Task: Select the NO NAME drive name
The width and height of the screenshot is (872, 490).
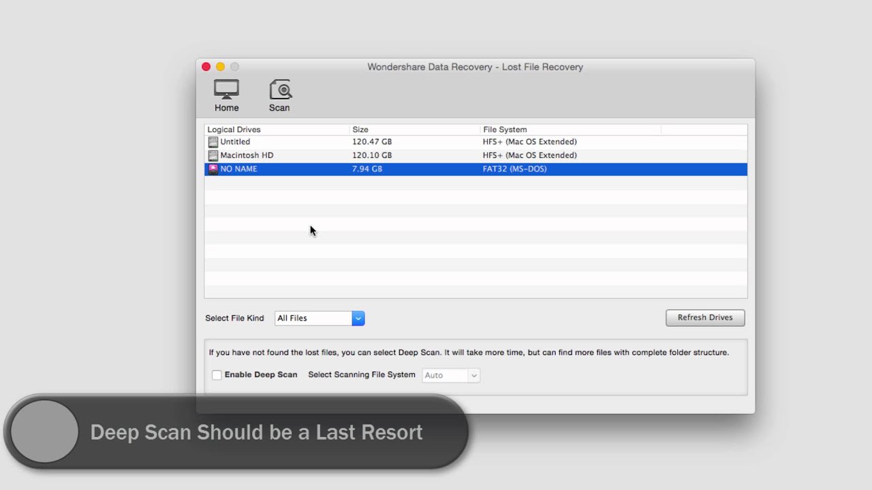Action: (238, 169)
